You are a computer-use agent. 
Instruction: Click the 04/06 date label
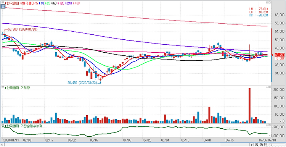click(x=127, y=140)
